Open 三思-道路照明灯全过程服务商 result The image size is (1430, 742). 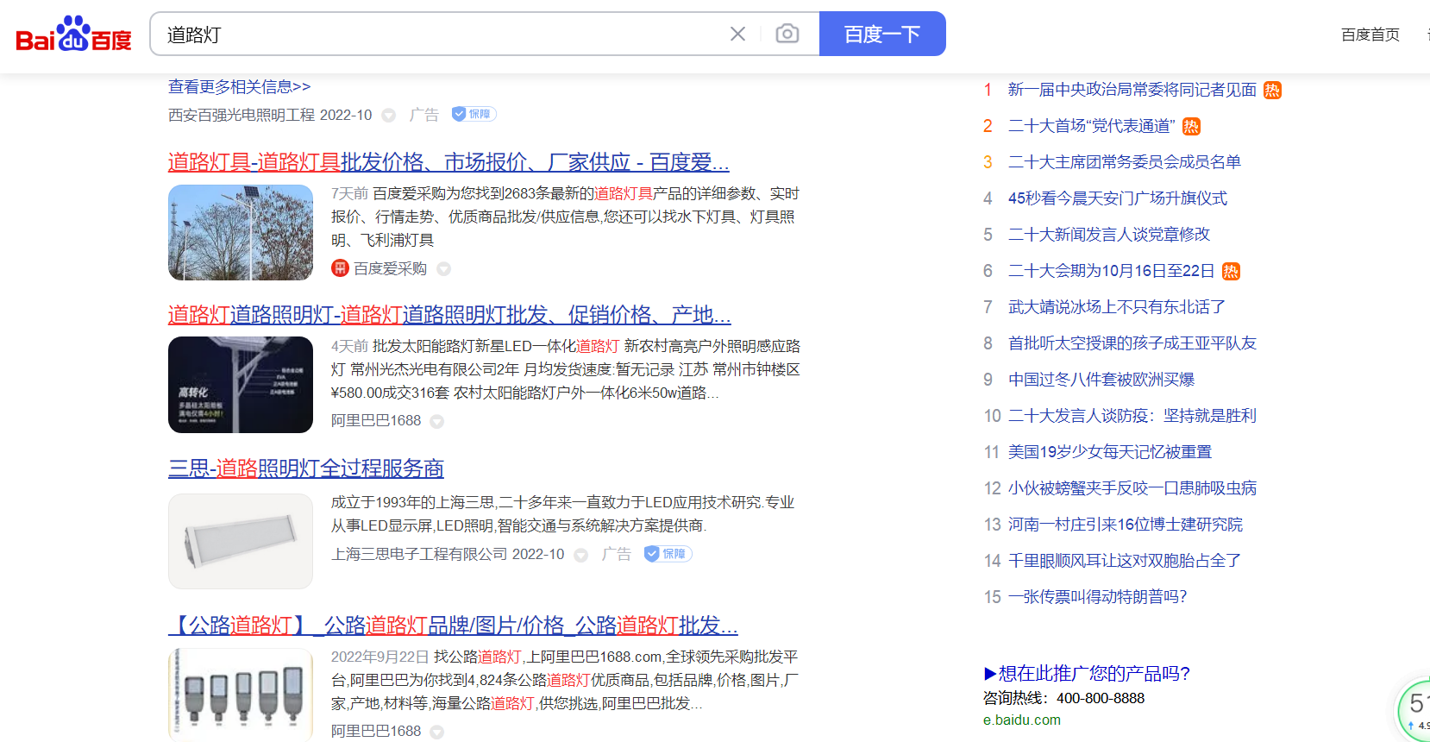click(x=305, y=468)
